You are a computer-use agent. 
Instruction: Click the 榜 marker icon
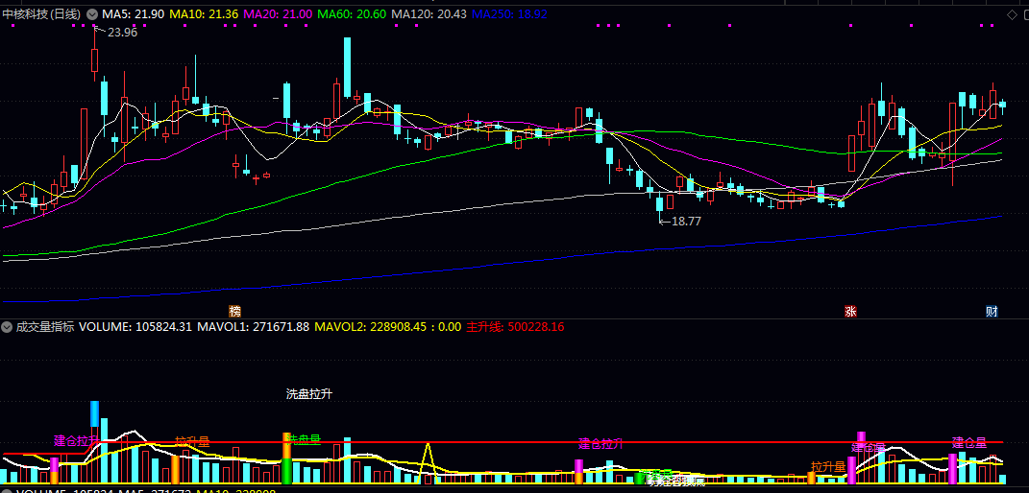[x=235, y=311]
